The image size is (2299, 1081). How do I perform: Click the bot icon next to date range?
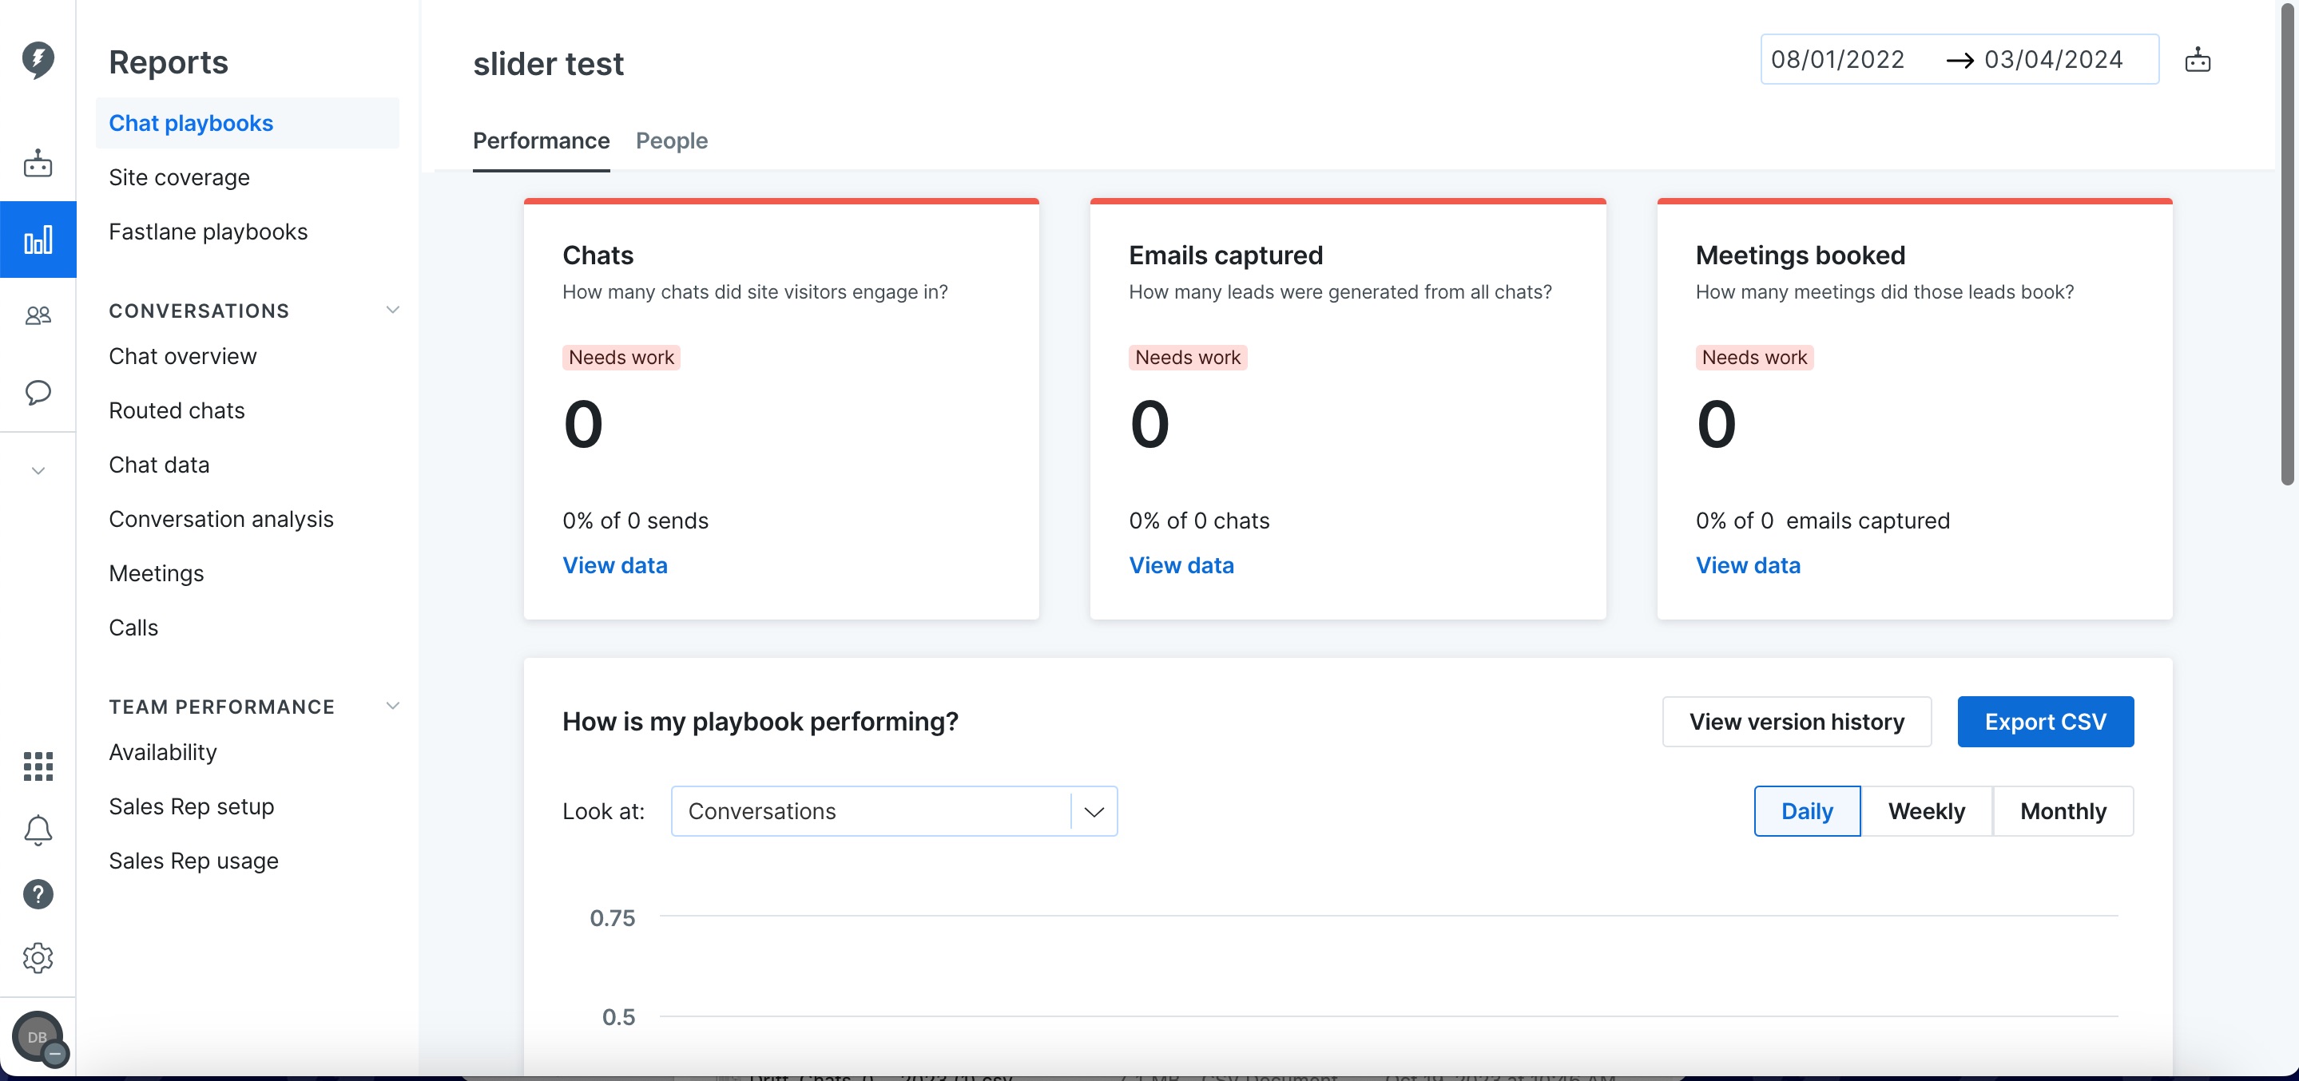tap(2198, 60)
